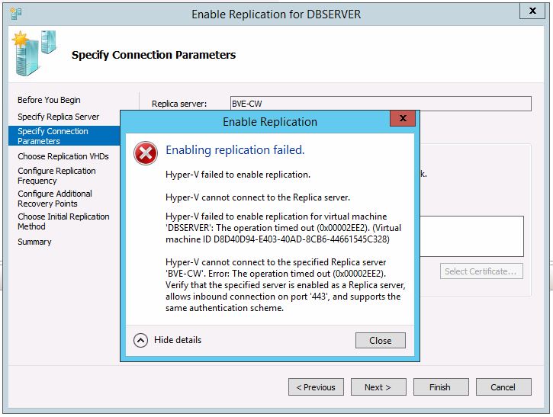Viewport: 553px width, 417px height.
Task: Click the Hide details label
Action: click(x=178, y=340)
